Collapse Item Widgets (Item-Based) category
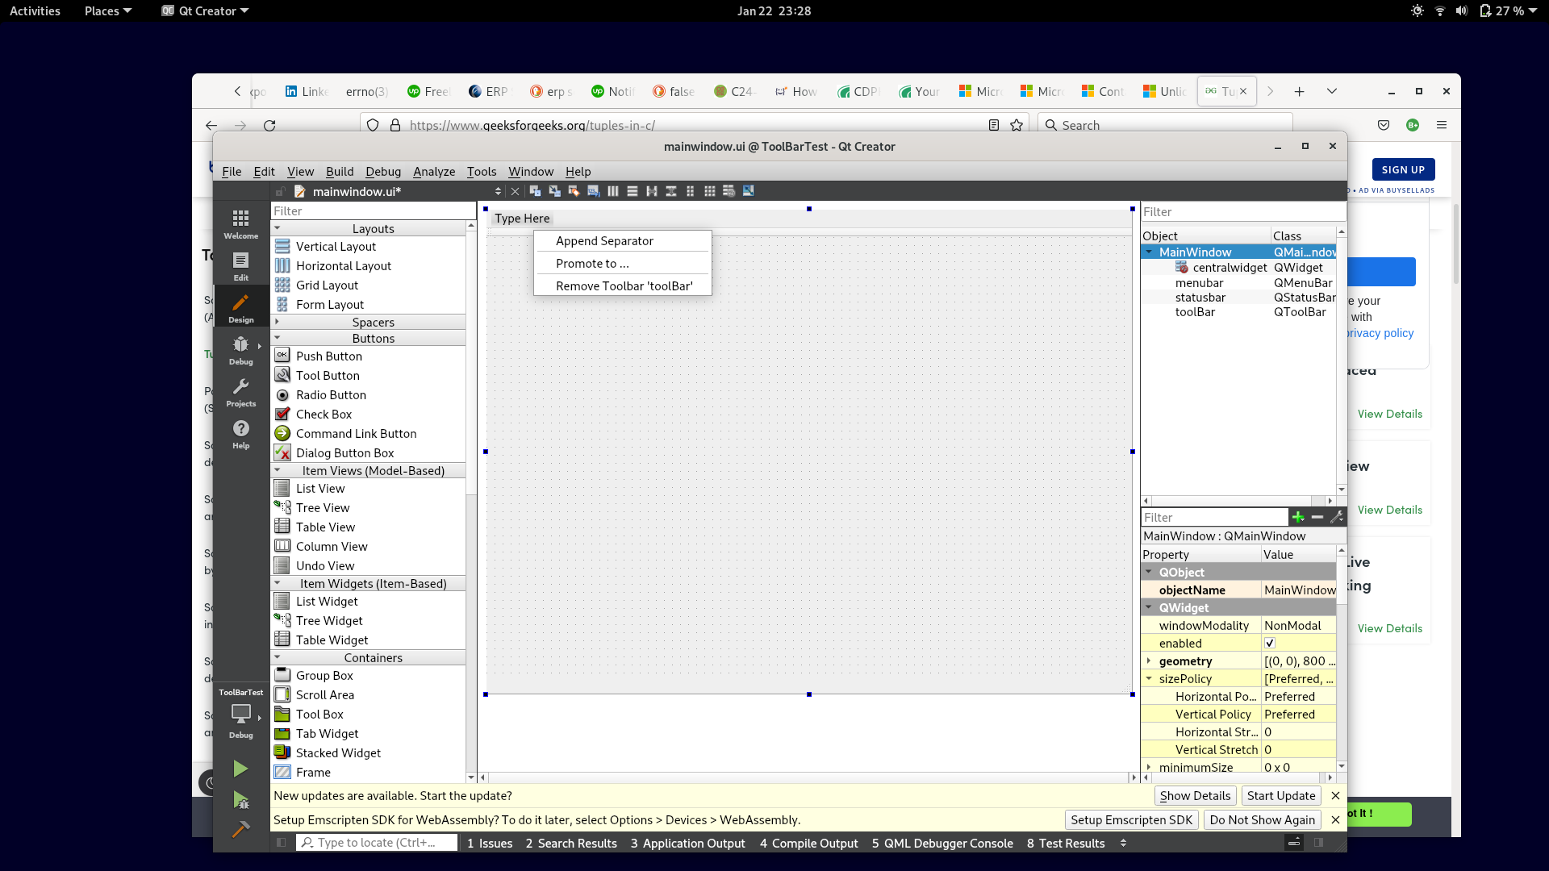This screenshot has height=871, width=1549. point(278,583)
